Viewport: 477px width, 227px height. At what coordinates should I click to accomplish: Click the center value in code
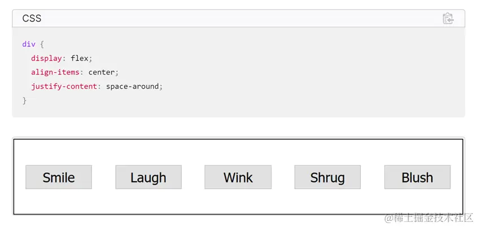(x=102, y=72)
